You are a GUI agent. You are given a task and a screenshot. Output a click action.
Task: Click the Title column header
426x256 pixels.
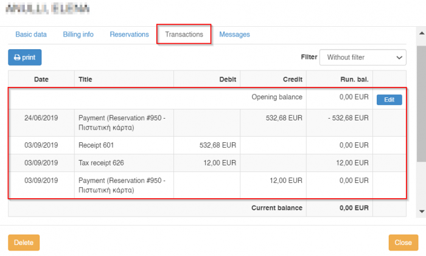[x=85, y=79]
